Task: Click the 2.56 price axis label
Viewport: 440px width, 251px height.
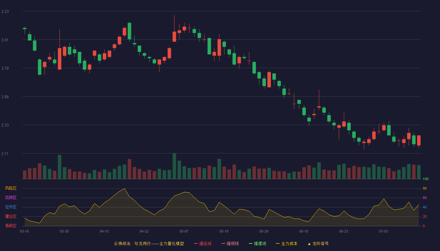Action: (5, 97)
